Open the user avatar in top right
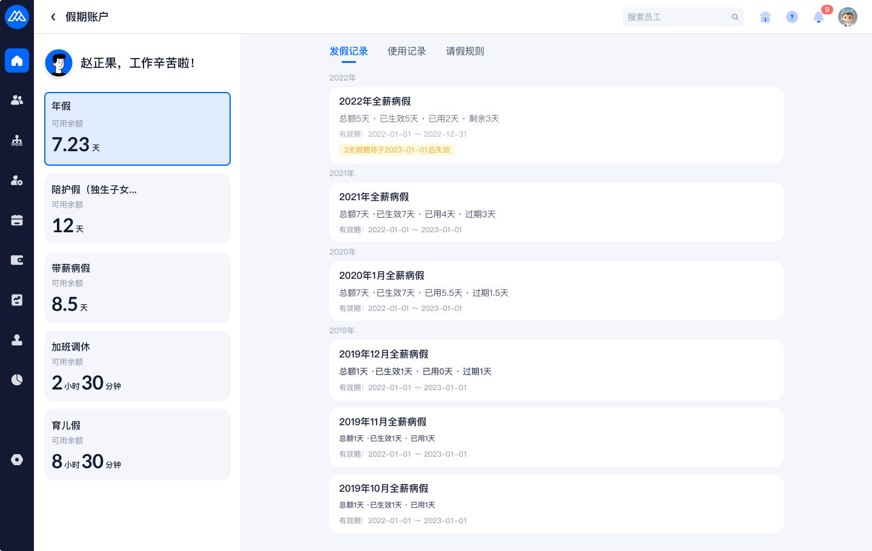Viewport: 872px width, 551px height. [848, 17]
